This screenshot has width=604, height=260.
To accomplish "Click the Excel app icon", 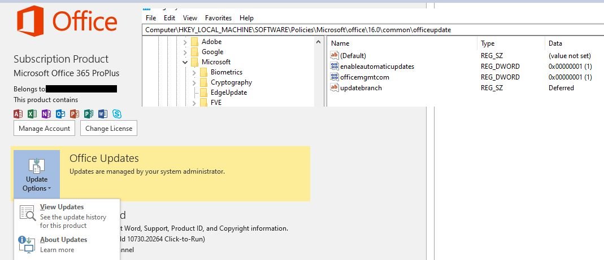I will (32, 114).
